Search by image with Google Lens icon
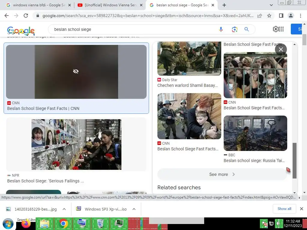This screenshot has height=230, width=307. 234,29
